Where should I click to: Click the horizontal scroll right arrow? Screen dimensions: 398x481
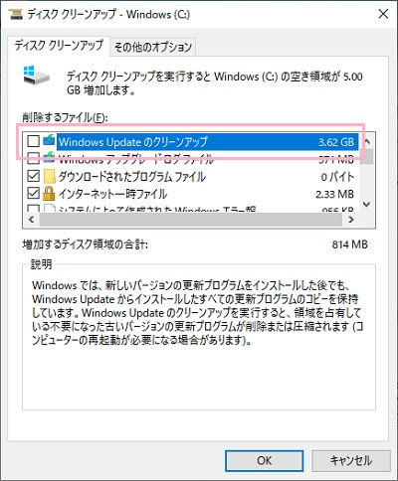pyautogui.click(x=351, y=220)
